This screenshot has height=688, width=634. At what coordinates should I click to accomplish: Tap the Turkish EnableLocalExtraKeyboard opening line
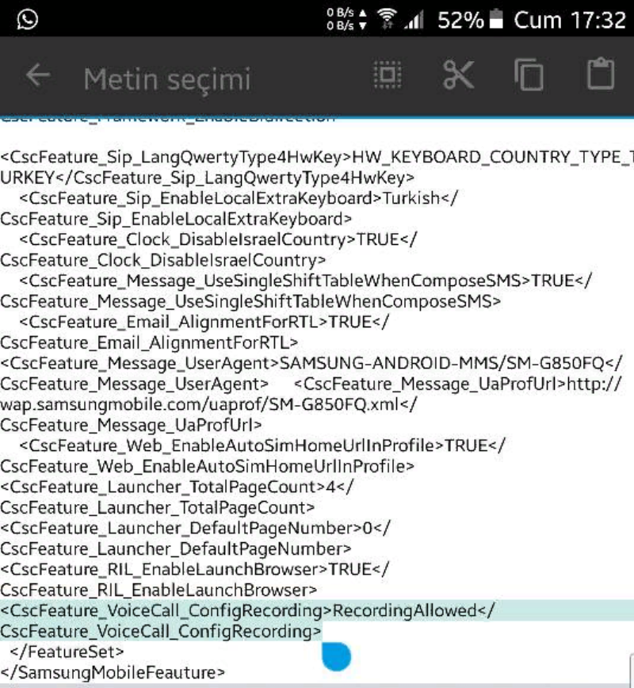point(239,198)
